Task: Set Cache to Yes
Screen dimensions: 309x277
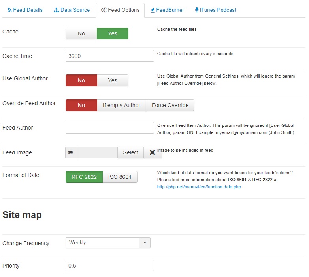Action: (x=113, y=33)
